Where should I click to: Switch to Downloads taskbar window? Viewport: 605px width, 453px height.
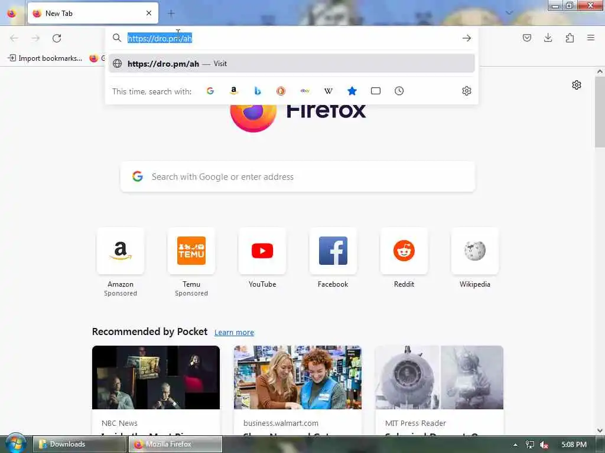click(79, 444)
